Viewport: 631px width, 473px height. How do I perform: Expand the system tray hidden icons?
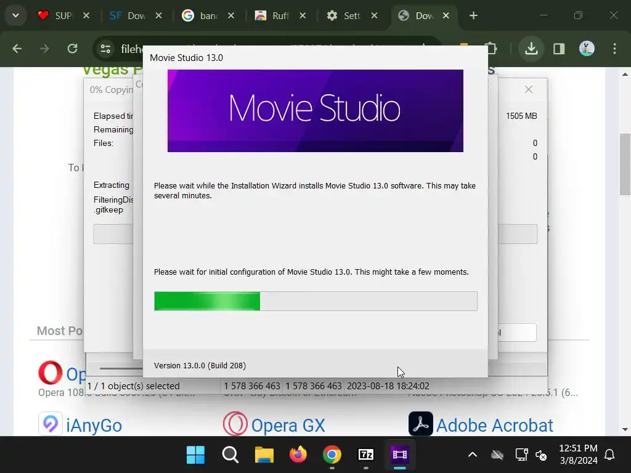point(473,455)
